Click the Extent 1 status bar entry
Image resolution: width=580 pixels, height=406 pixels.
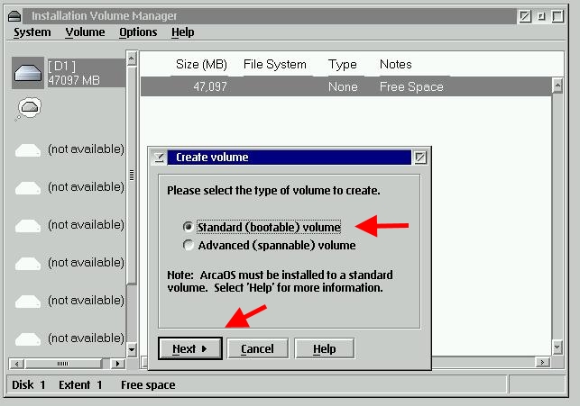(80, 385)
